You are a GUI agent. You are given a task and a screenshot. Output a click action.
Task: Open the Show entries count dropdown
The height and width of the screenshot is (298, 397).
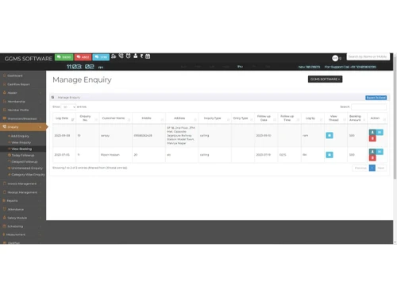click(68, 106)
